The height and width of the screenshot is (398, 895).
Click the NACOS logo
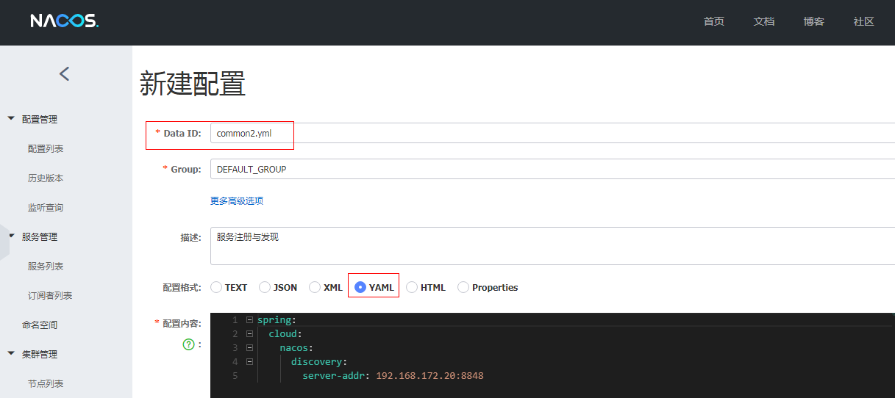coord(64,21)
